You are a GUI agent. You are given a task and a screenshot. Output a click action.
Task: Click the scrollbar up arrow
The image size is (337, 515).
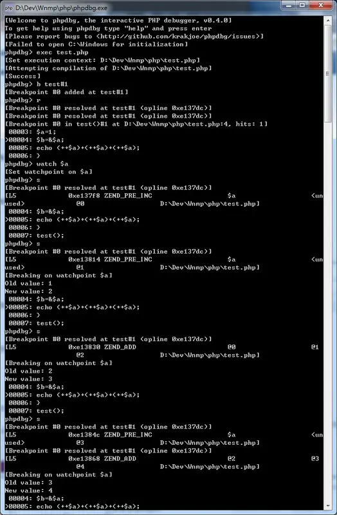[327, 20]
